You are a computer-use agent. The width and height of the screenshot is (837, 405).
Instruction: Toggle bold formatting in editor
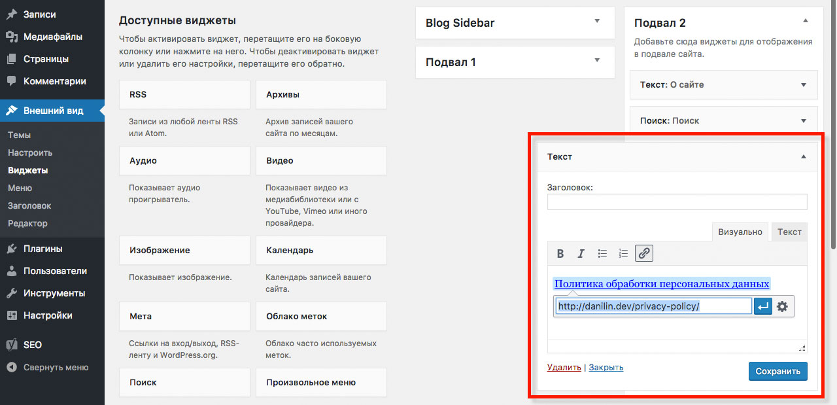click(x=560, y=254)
